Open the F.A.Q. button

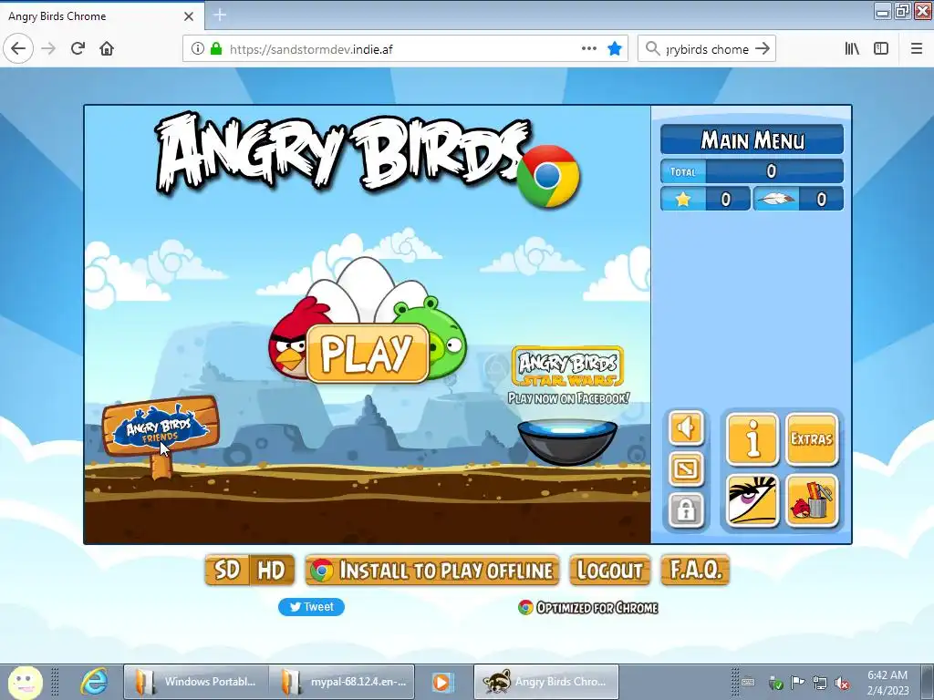695,571
